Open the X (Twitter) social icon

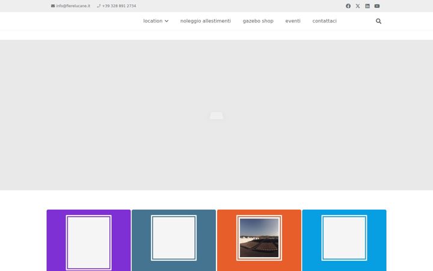(x=358, y=6)
